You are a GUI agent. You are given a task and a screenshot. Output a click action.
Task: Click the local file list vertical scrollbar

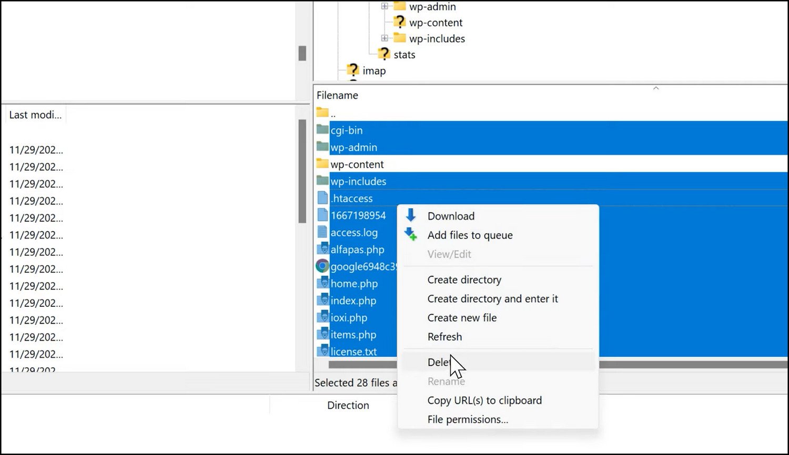302,171
